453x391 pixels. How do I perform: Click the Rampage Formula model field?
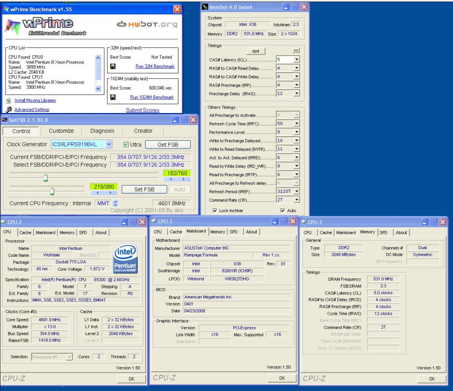217,255
